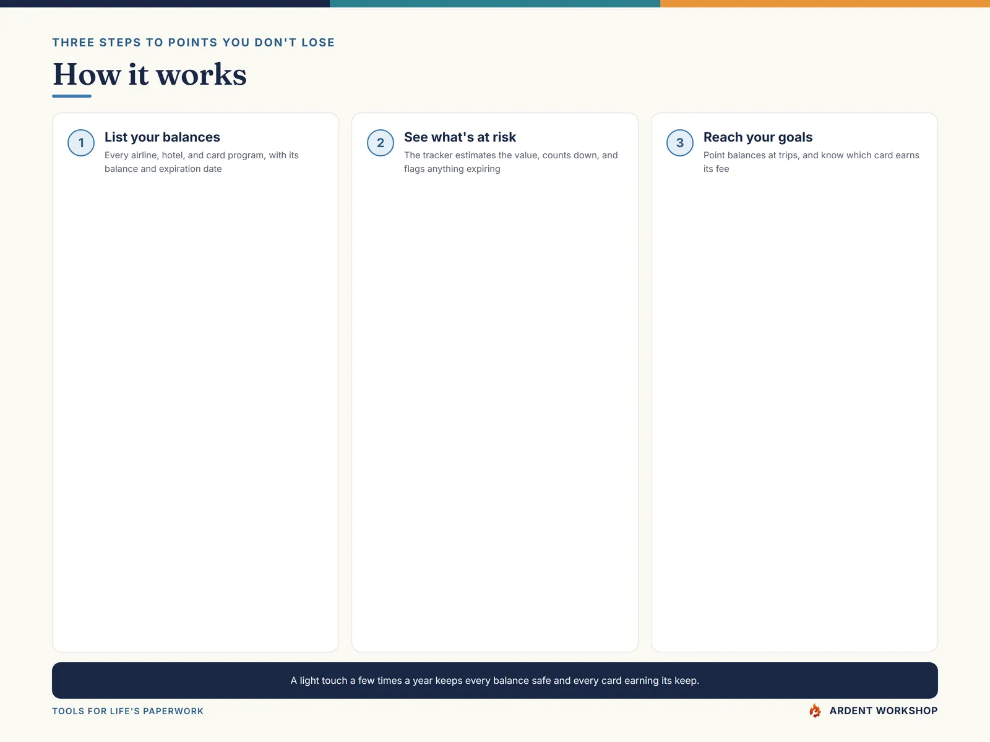Click the 'List your balances' card title
Screen dimensions: 990x742
click(162, 137)
